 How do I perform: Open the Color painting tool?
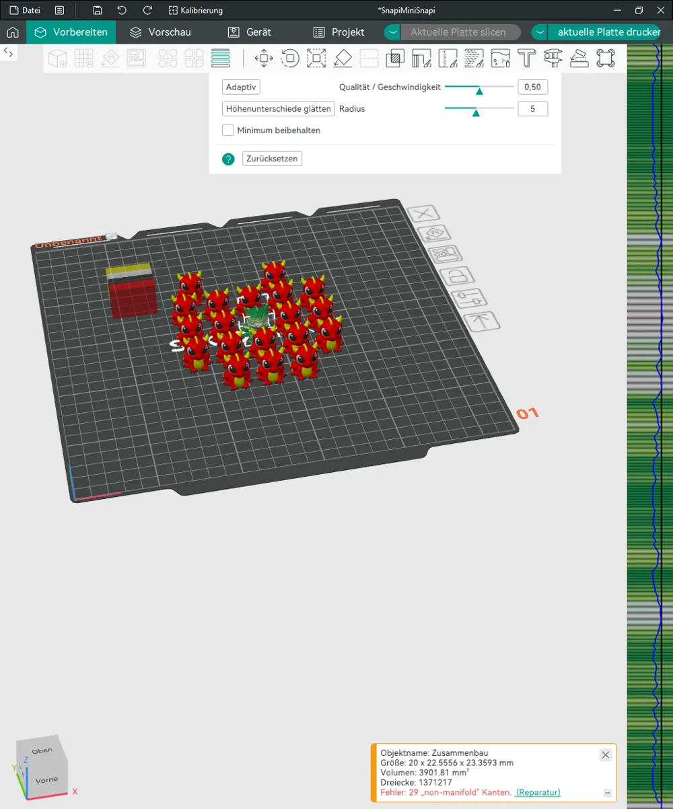(500, 59)
